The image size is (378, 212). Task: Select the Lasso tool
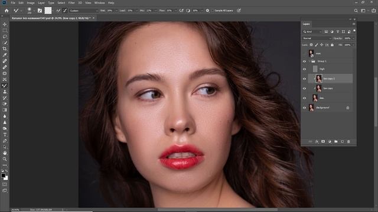pos(5,37)
